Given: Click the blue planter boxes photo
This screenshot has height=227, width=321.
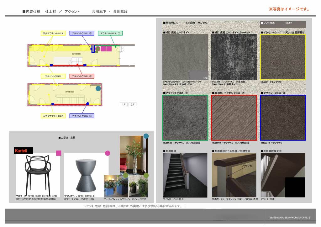Looking at the screenshot, I should [x=115, y=186].
